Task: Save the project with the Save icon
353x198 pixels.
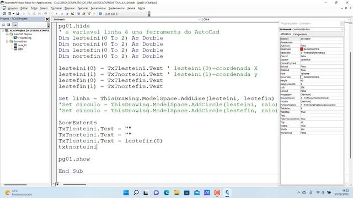Action: pos(18,14)
